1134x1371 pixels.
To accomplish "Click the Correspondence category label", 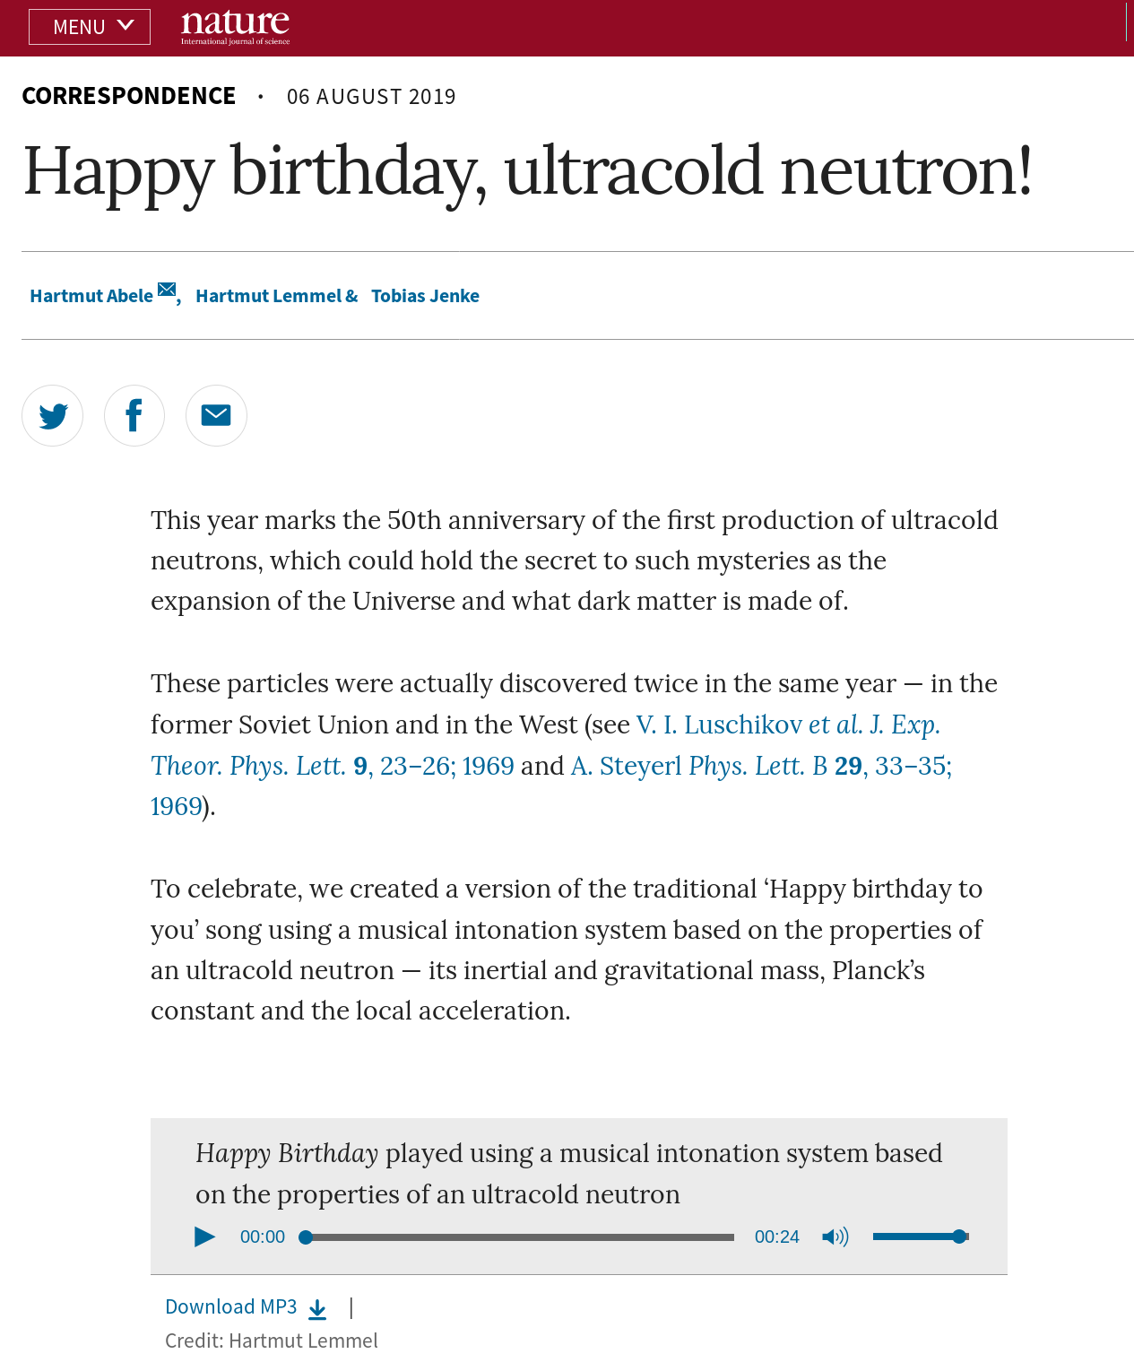I will click(129, 96).
